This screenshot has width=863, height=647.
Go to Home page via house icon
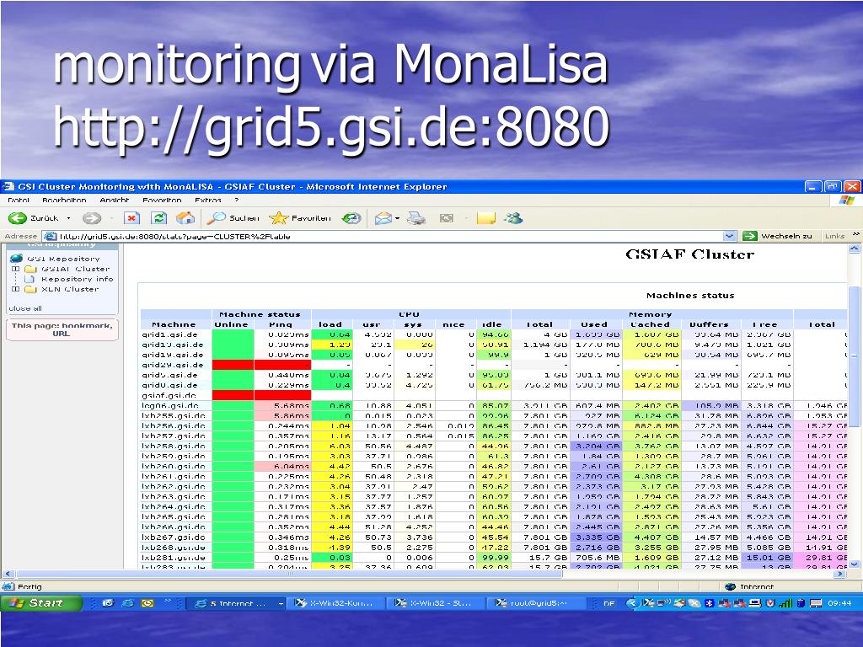pyautogui.click(x=185, y=218)
